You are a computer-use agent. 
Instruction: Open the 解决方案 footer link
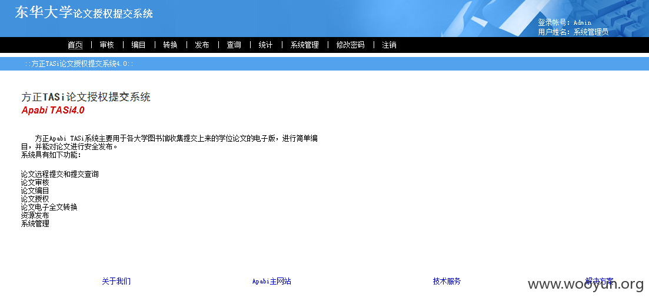[600, 281]
